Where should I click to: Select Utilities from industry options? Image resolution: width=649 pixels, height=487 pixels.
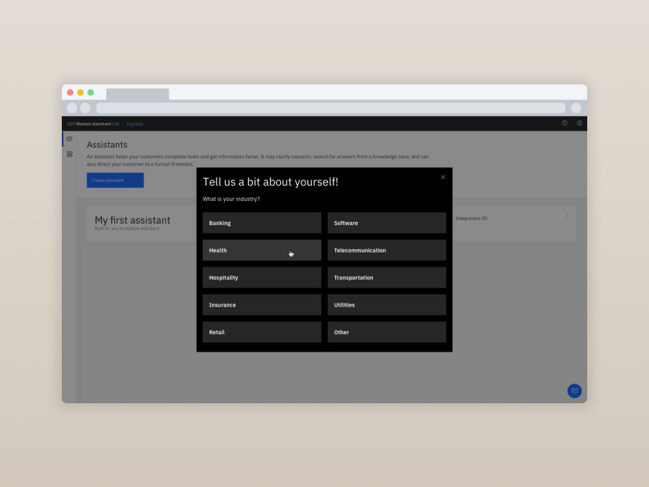(386, 305)
